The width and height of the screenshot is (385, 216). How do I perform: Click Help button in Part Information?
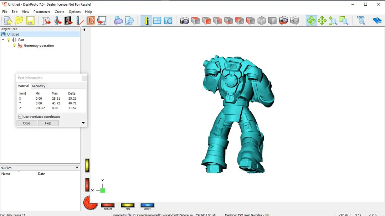[48, 123]
